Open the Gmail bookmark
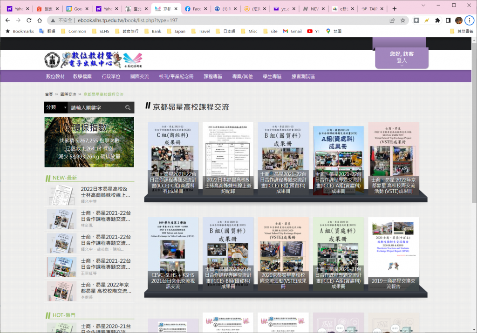This screenshot has height=333, width=477. coord(293,31)
